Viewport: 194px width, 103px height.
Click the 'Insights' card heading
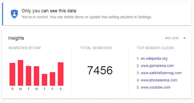[x=16, y=38]
